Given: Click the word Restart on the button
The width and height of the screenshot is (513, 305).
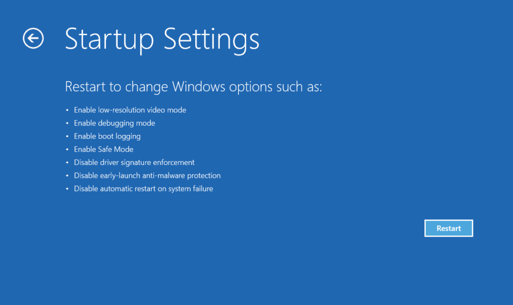Looking at the screenshot, I should coord(448,228).
